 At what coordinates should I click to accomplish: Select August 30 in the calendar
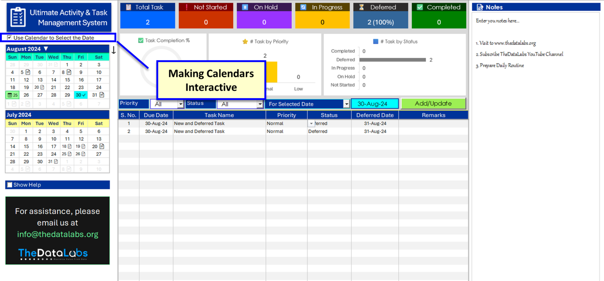click(81, 95)
